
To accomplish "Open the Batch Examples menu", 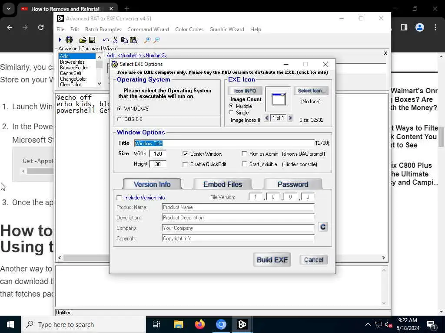I will click(x=103, y=29).
